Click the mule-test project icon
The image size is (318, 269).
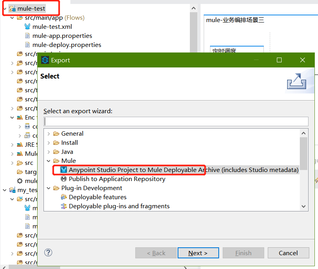point(12,9)
